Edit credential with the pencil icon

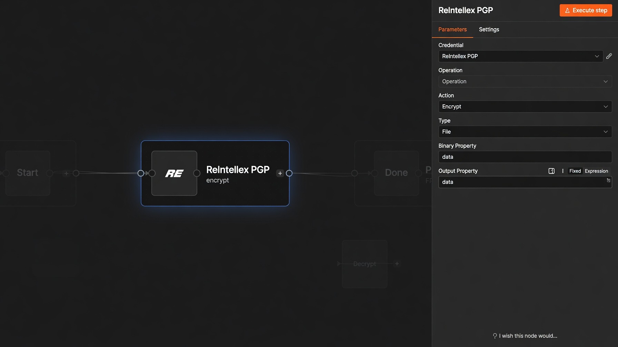click(609, 56)
